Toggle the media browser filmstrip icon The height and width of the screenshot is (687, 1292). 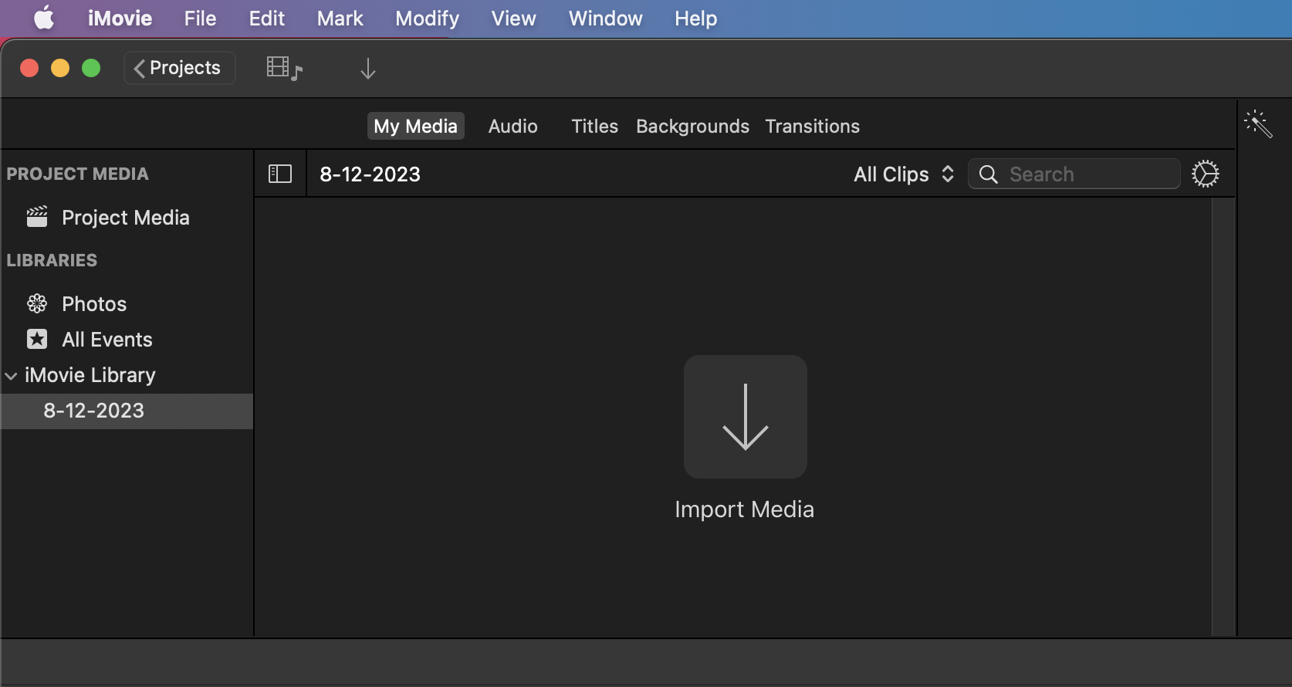pos(284,69)
